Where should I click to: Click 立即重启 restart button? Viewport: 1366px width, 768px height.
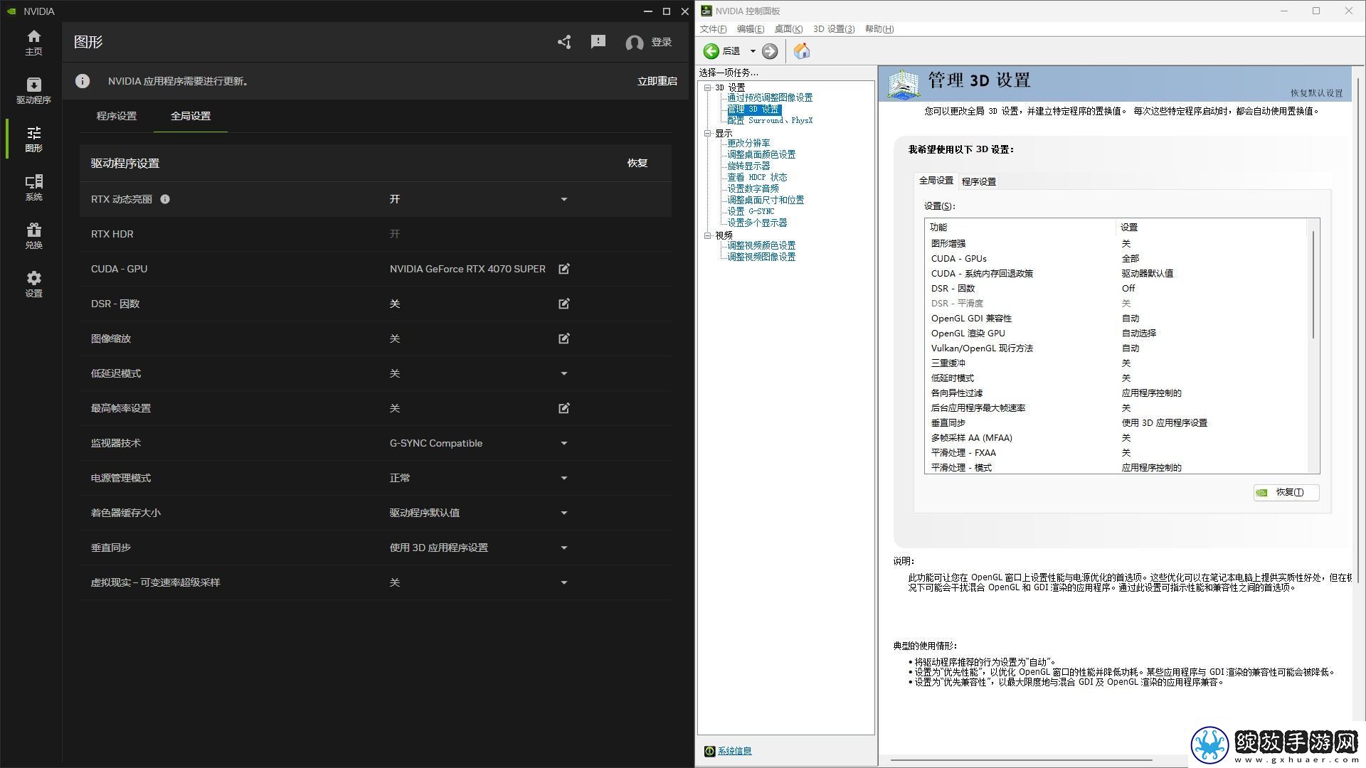coord(657,81)
